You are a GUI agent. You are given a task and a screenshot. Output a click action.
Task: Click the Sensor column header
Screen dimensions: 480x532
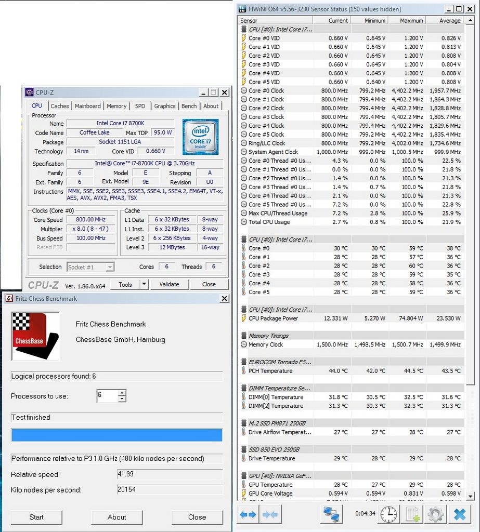[275, 20]
